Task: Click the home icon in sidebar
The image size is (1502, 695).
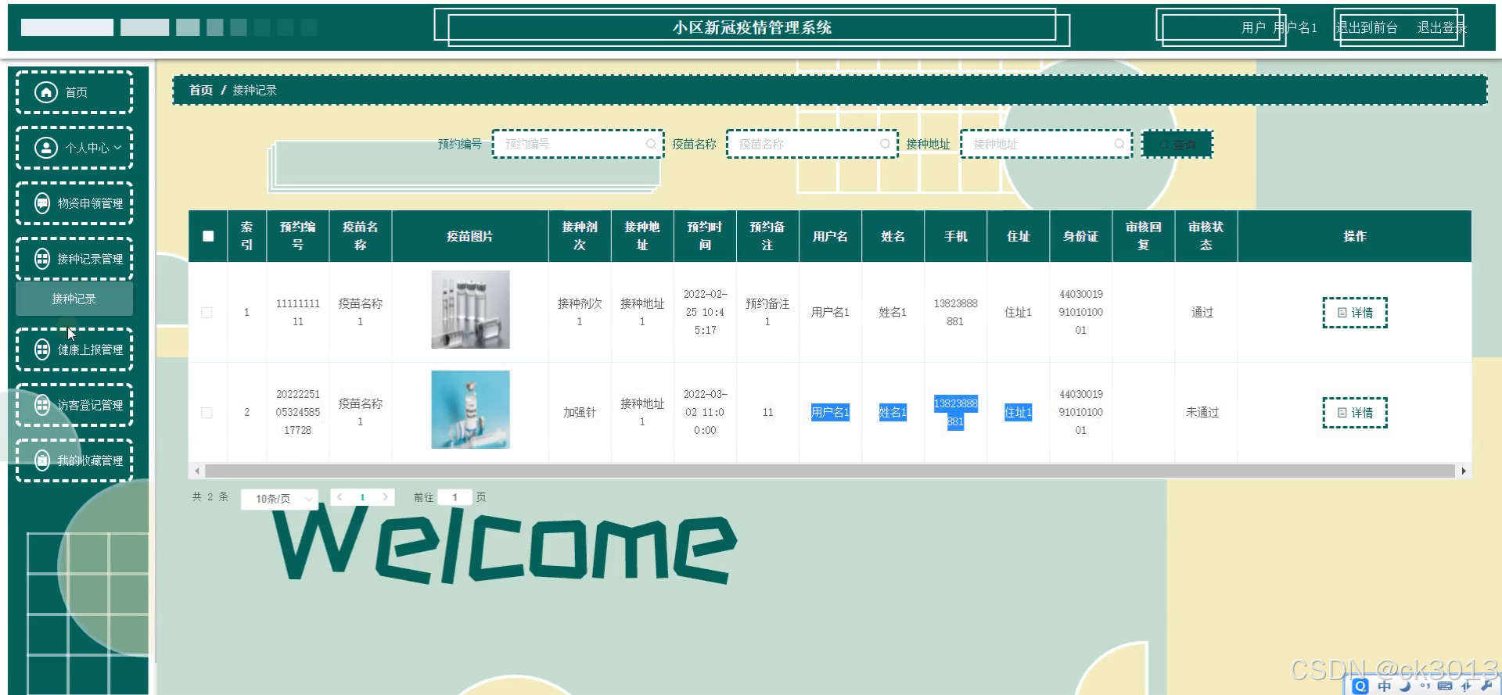Action: pyautogui.click(x=46, y=92)
